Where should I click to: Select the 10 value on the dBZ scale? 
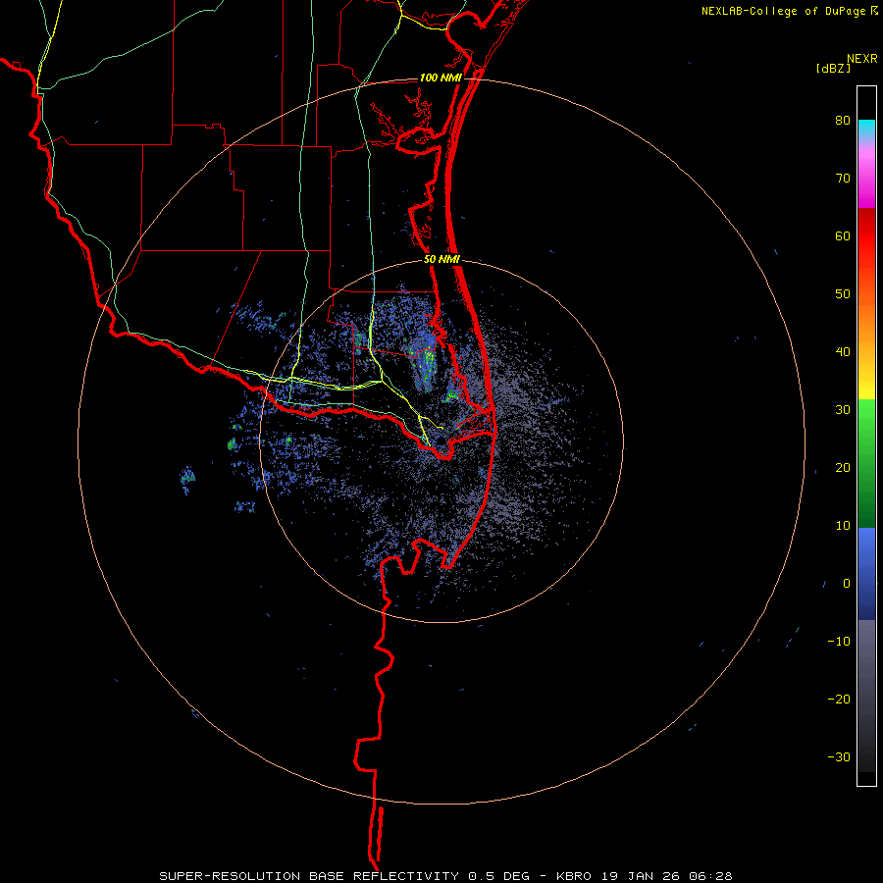point(843,526)
